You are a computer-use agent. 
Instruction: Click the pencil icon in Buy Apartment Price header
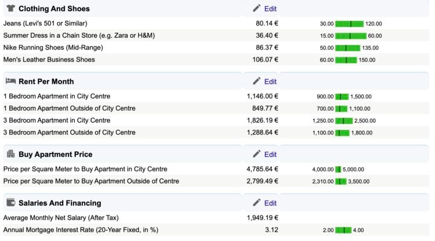pyautogui.click(x=257, y=154)
